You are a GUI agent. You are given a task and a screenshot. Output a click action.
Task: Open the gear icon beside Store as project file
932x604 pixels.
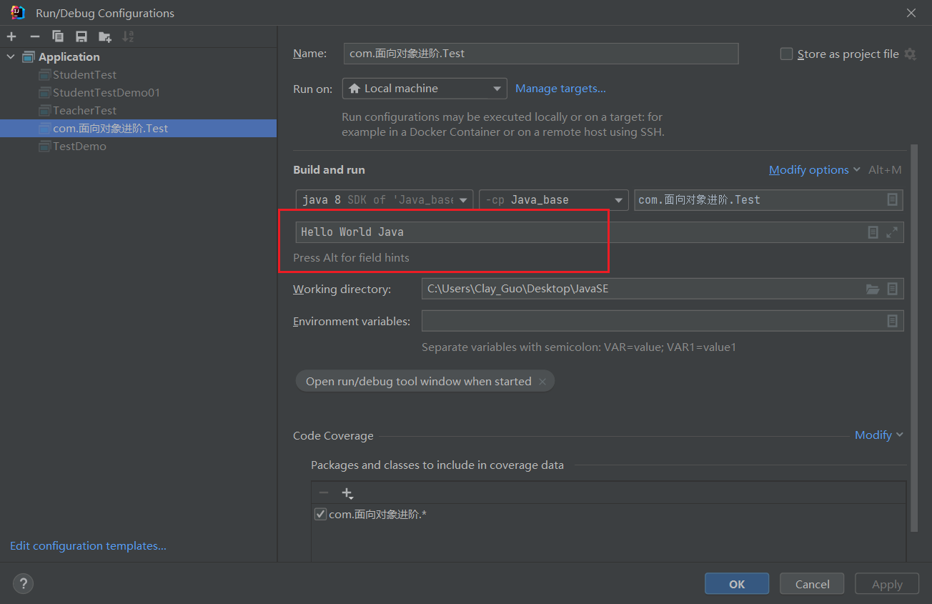click(910, 54)
